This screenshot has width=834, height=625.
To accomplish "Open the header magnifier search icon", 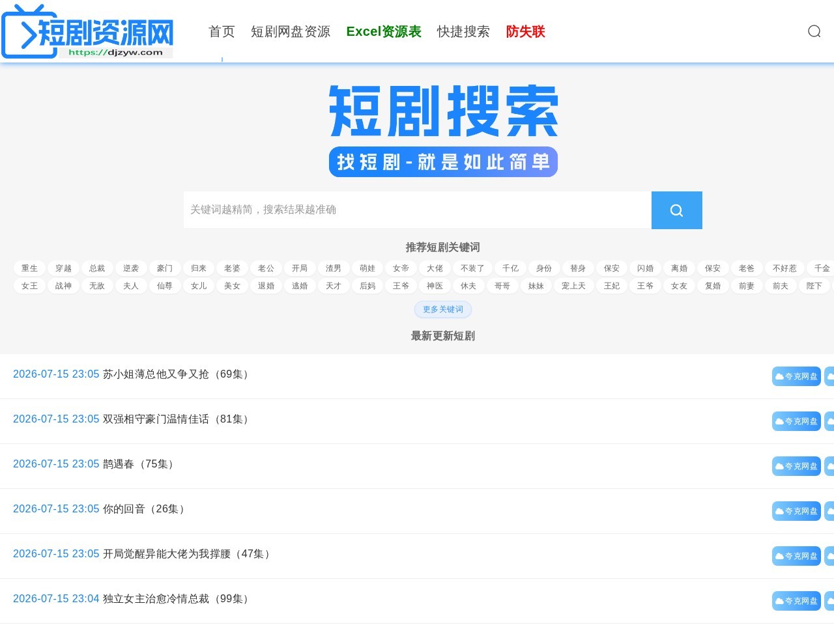I will (814, 31).
